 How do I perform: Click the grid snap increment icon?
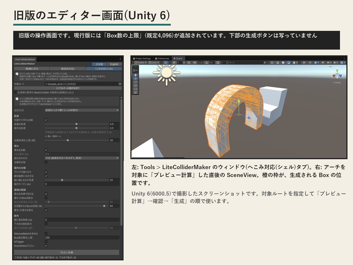189,62
